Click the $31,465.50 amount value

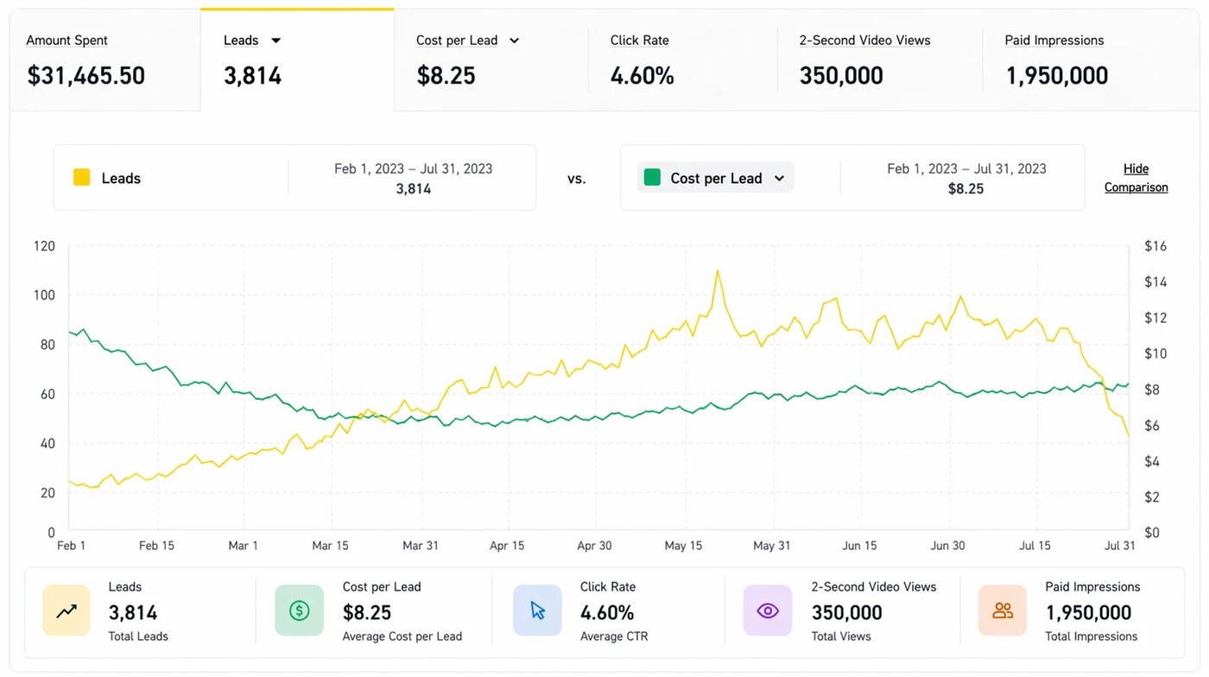[86, 76]
